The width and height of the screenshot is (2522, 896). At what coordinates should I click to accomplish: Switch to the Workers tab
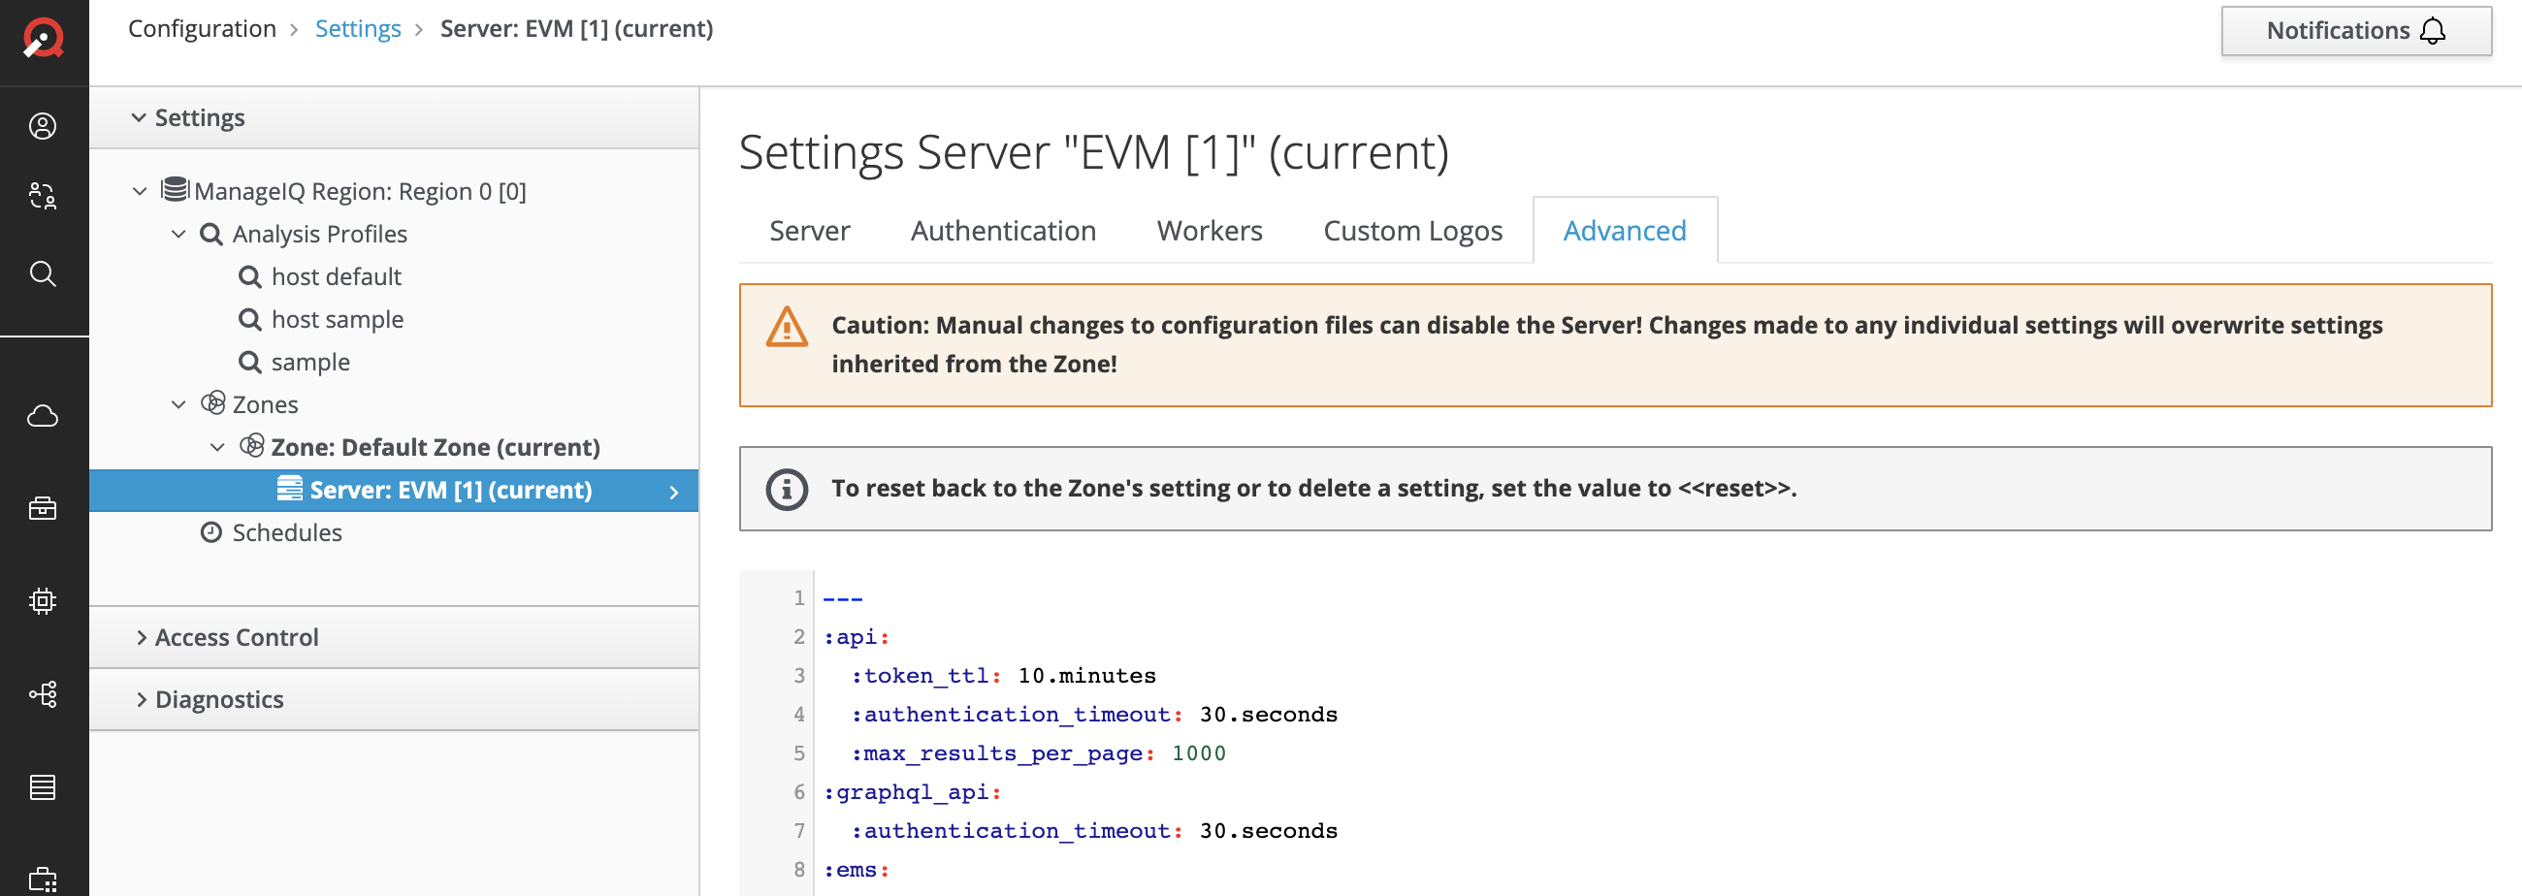(x=1210, y=231)
